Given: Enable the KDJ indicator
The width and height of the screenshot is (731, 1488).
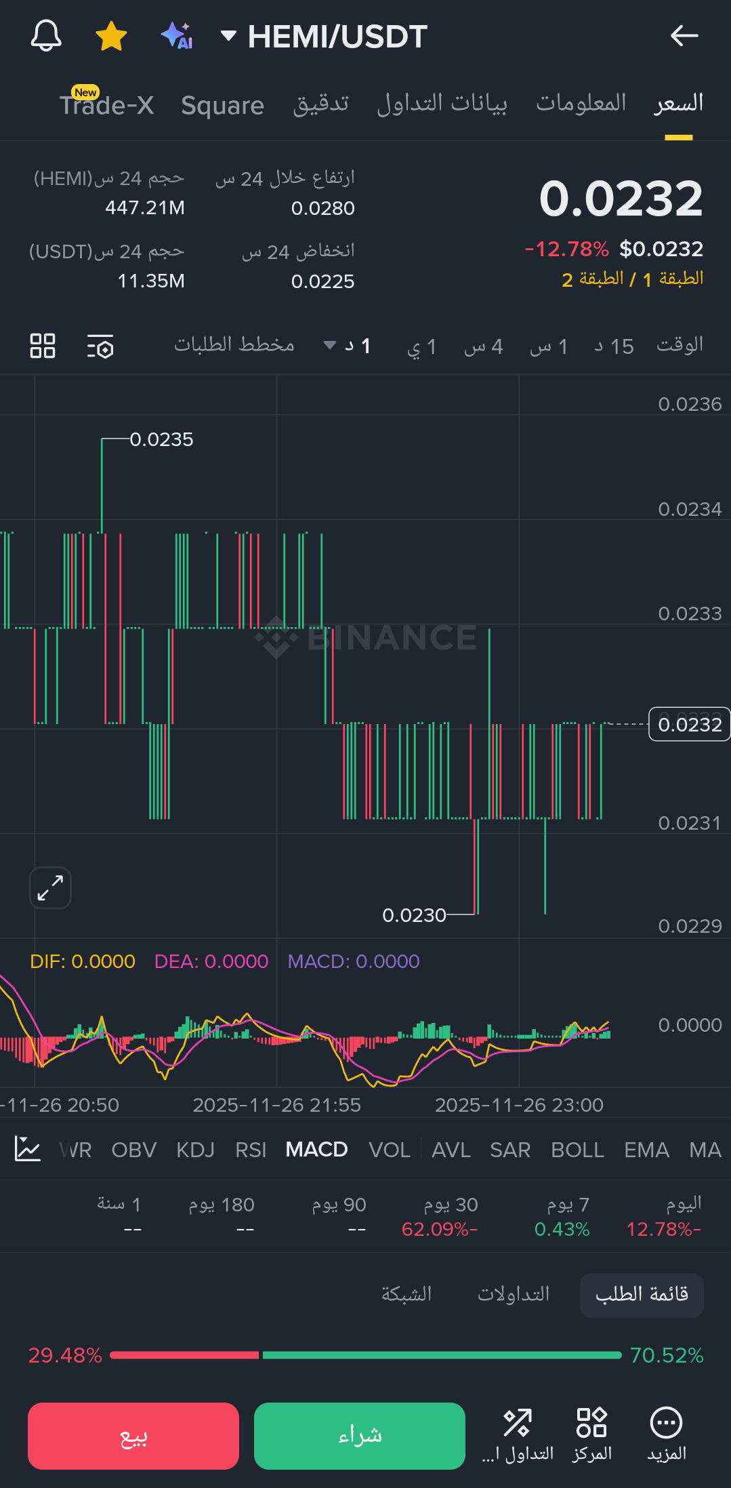Looking at the screenshot, I should [x=195, y=1150].
